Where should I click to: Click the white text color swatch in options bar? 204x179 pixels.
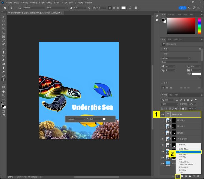(123, 8)
